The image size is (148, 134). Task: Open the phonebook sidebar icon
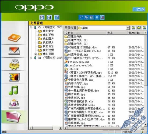pos(14,38)
